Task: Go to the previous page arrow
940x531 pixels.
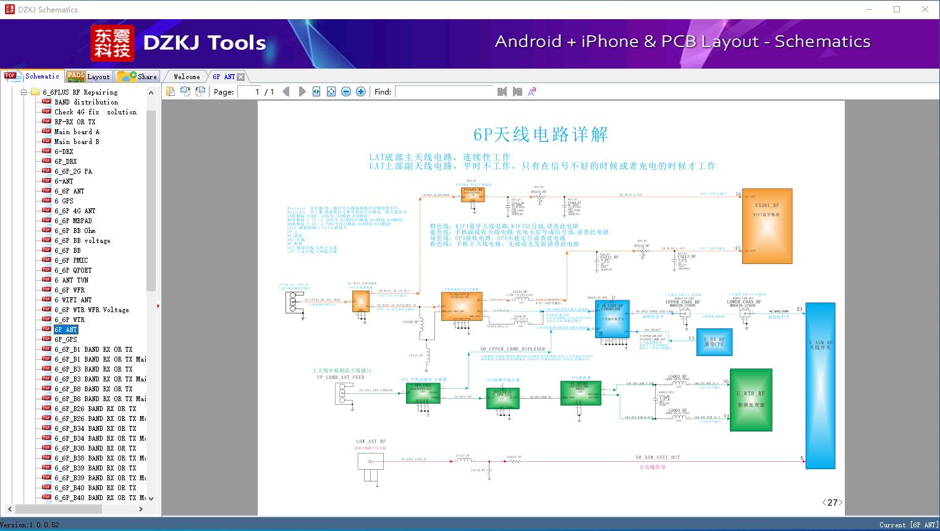Action: (286, 91)
